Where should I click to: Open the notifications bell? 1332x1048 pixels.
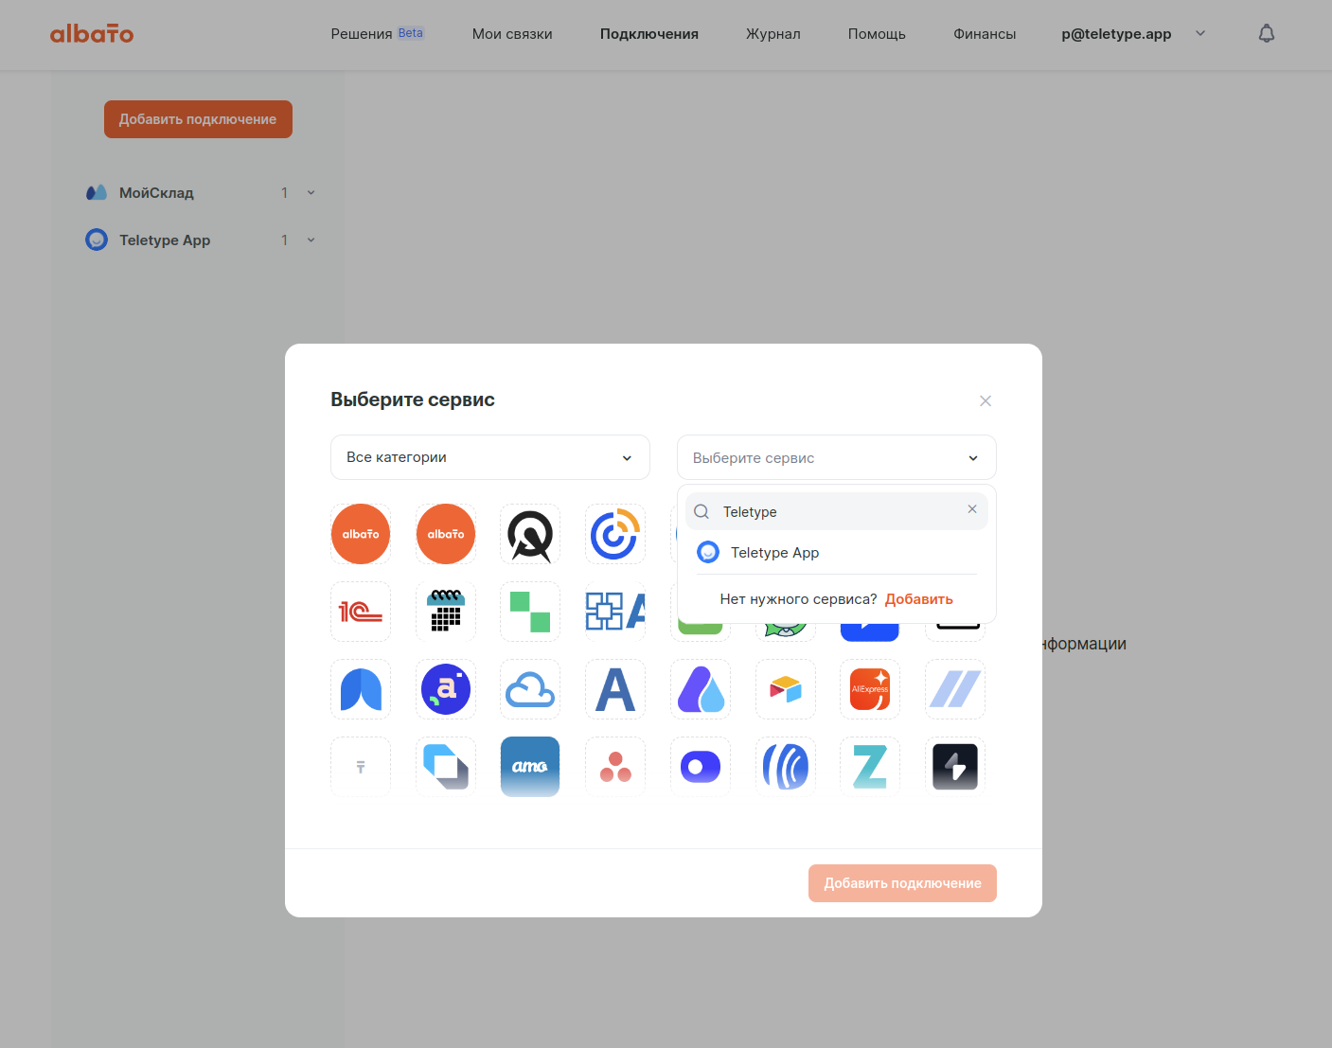click(x=1266, y=34)
